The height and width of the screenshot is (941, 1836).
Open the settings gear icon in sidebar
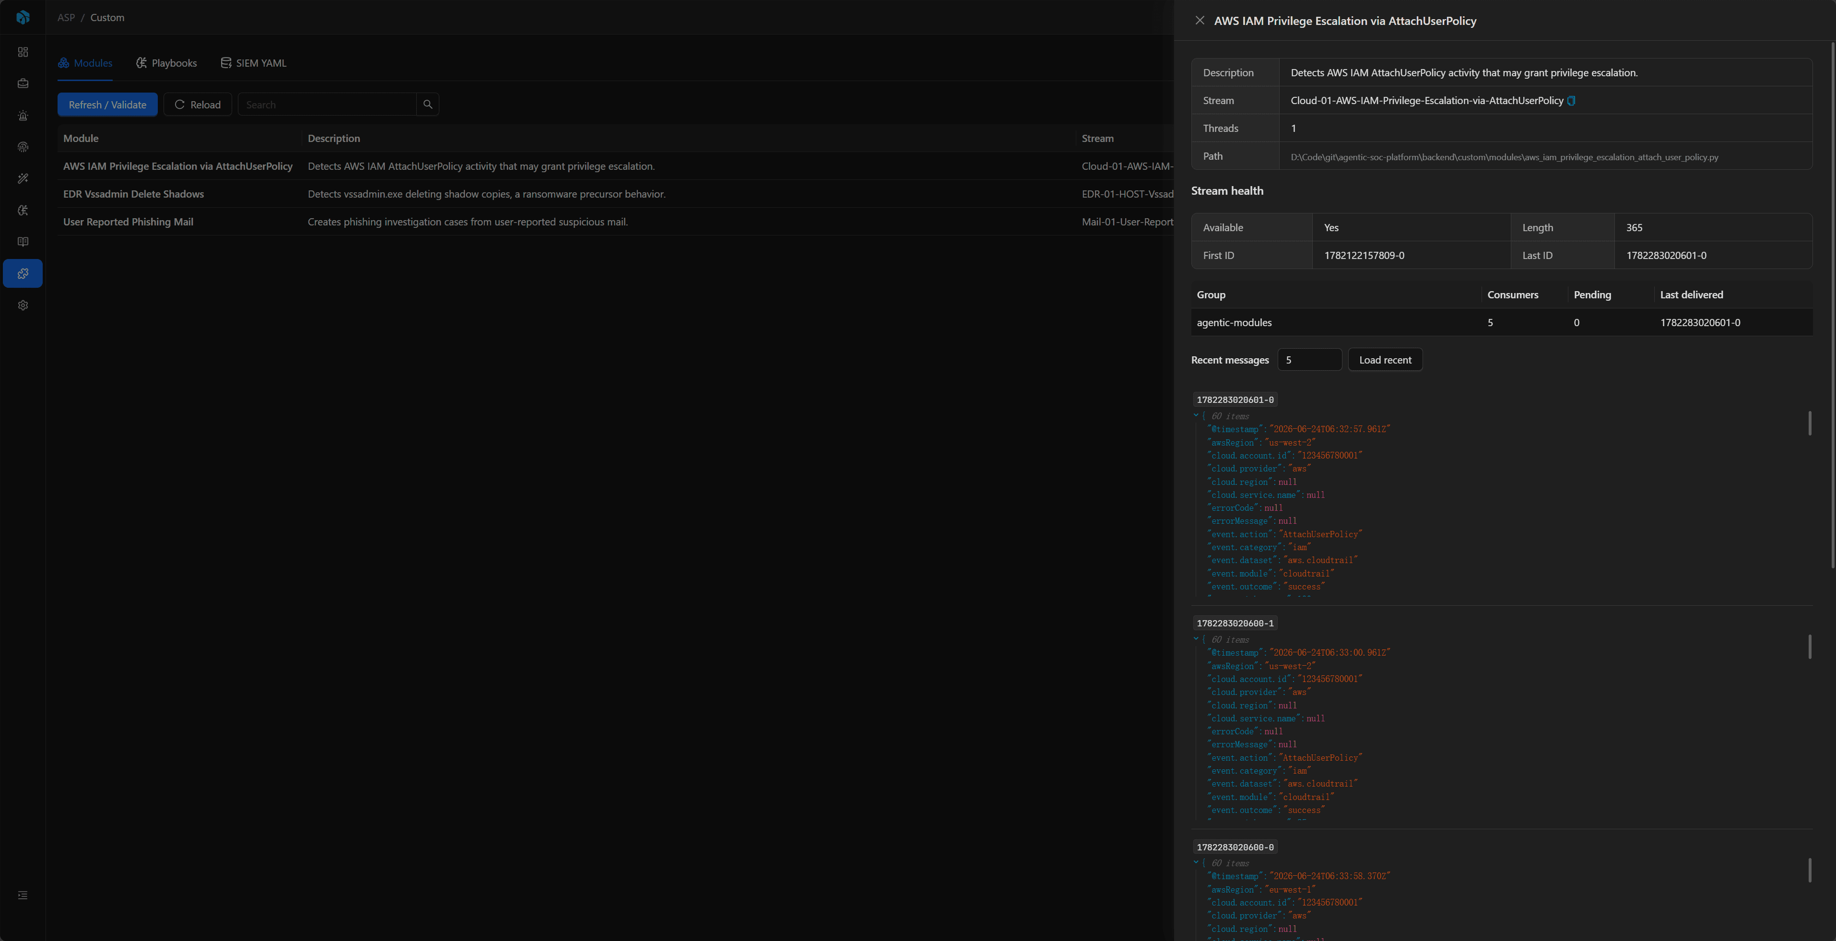pyautogui.click(x=23, y=305)
